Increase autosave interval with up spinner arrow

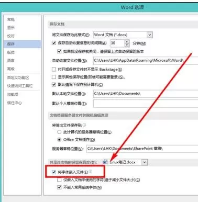click(127, 41)
